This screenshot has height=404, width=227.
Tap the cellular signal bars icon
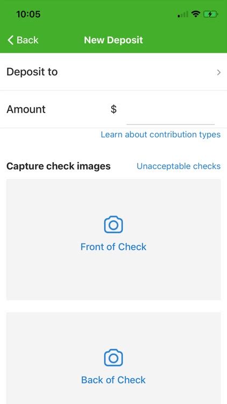tap(183, 15)
